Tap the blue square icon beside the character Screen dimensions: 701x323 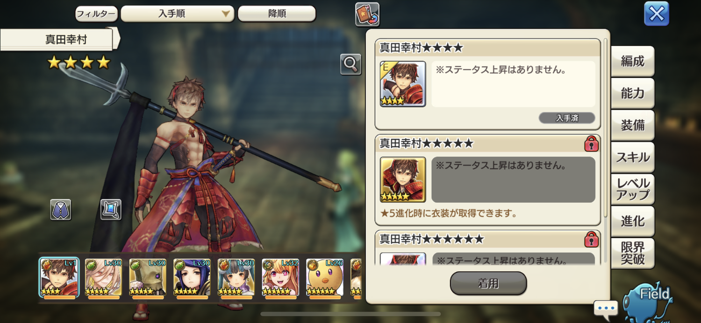click(x=111, y=210)
